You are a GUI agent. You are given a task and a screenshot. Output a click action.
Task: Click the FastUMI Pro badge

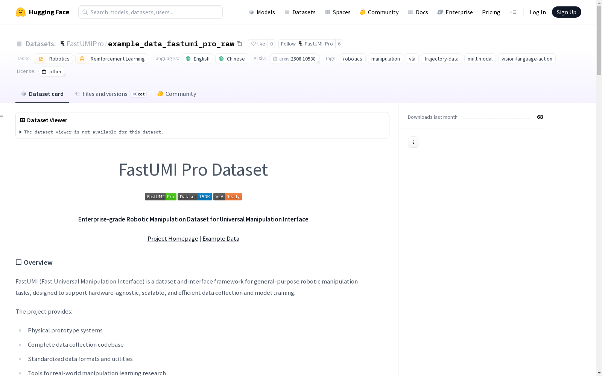click(161, 197)
